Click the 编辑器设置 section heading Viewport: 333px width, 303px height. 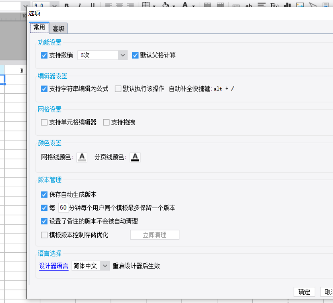tap(53, 76)
